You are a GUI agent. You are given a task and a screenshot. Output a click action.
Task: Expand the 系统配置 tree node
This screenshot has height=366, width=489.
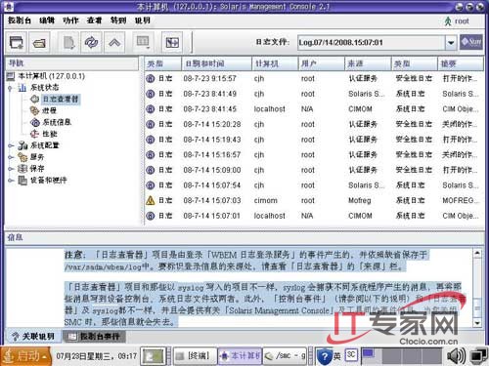pyautogui.click(x=11, y=145)
